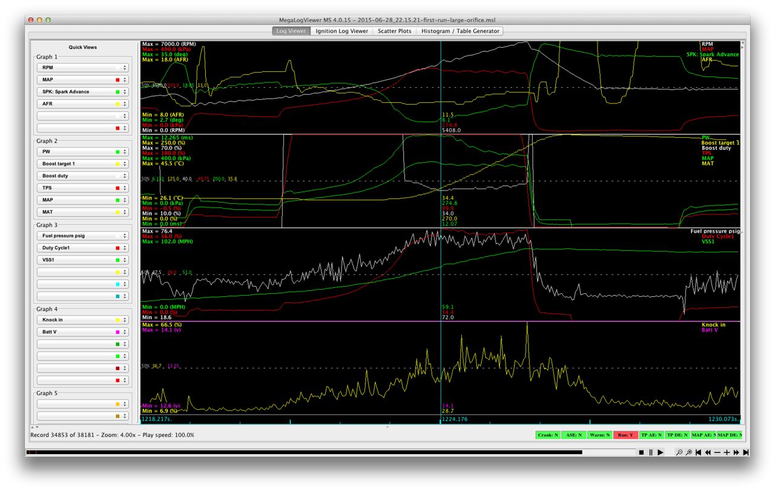The image size is (775, 491).
Task: Zoom out with the magnifier icon
Action: tap(679, 452)
